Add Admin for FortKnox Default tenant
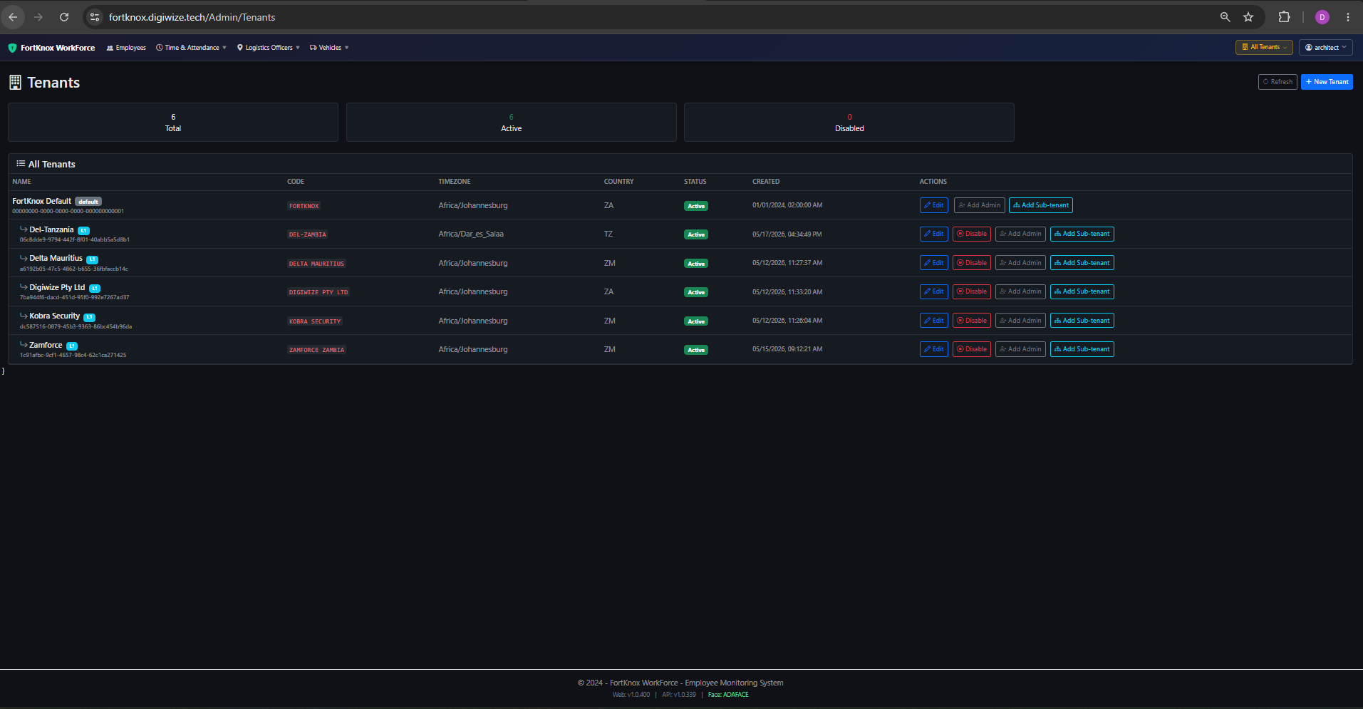This screenshot has height=709, width=1363. [x=980, y=205]
